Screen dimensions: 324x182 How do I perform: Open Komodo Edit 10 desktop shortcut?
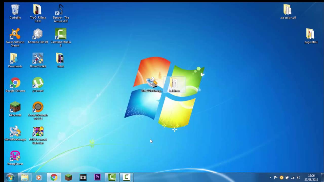(38, 36)
